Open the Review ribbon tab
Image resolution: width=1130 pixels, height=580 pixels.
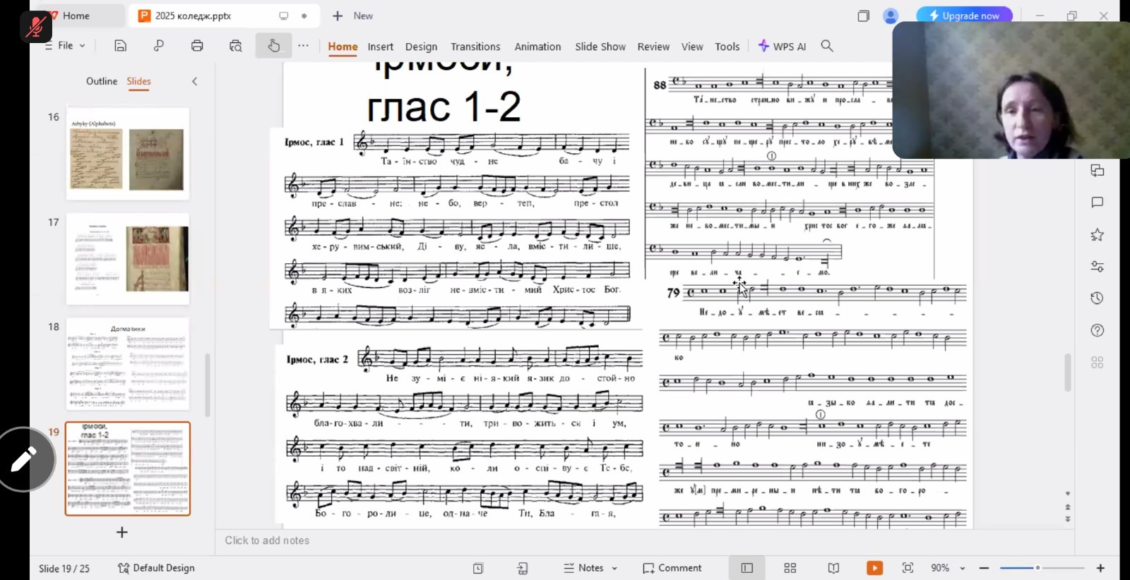click(653, 47)
